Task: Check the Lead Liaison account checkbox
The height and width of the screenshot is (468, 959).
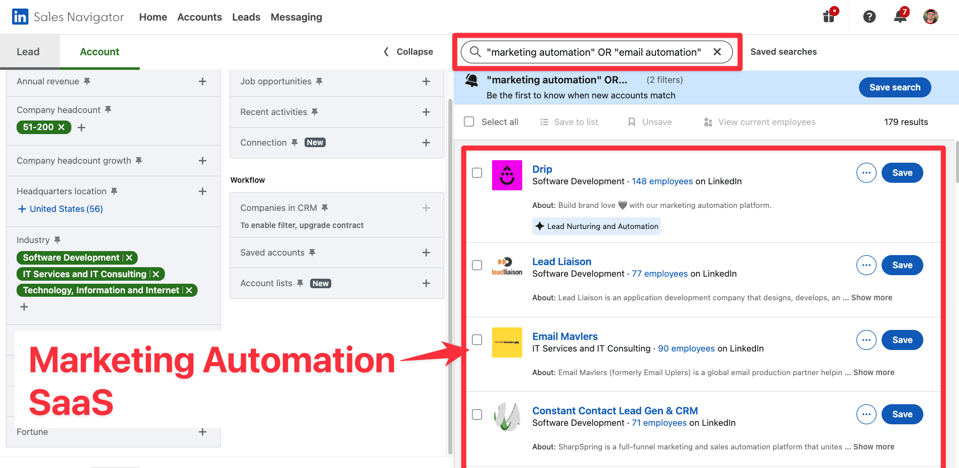Action: [x=477, y=265]
